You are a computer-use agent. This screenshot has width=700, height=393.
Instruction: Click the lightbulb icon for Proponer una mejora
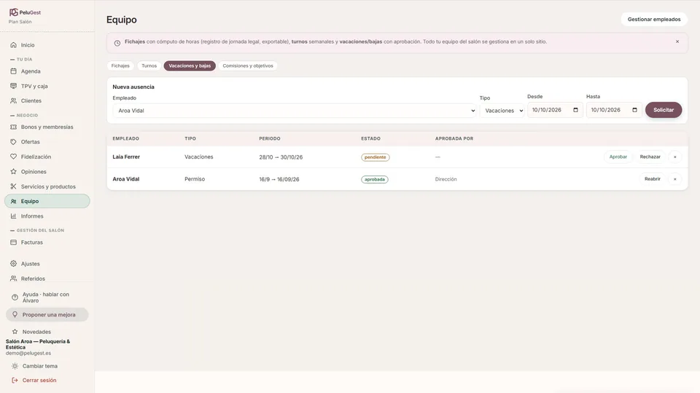tap(15, 314)
